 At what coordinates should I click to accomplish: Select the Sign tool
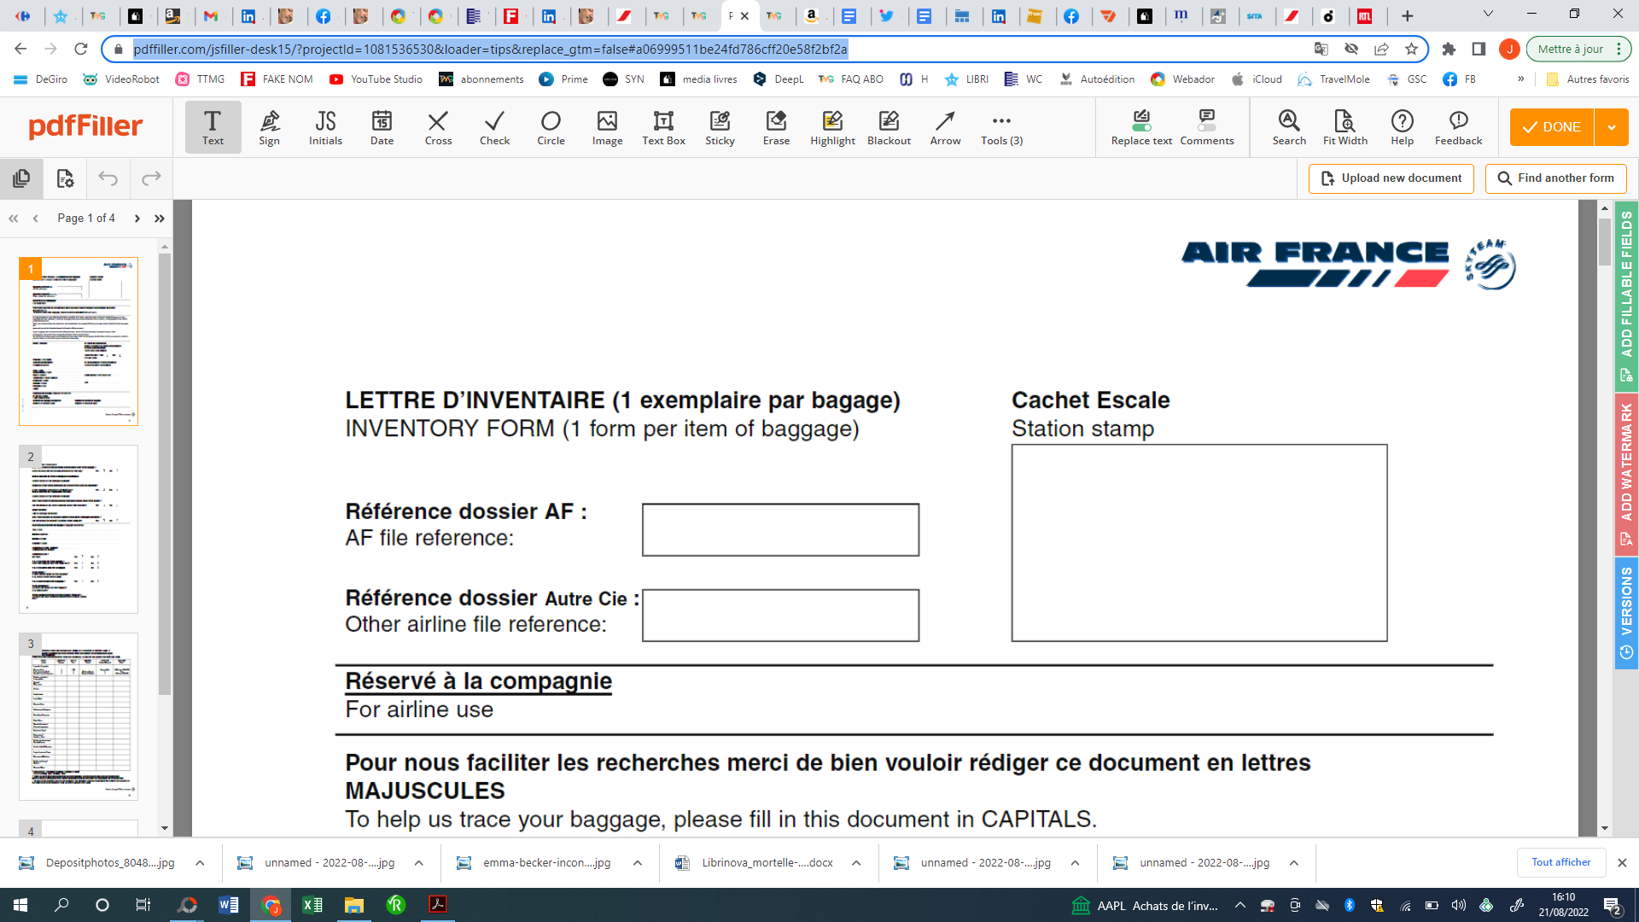pos(269,127)
